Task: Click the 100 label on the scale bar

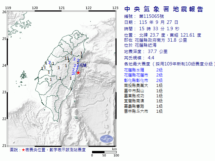Action: [116, 155]
